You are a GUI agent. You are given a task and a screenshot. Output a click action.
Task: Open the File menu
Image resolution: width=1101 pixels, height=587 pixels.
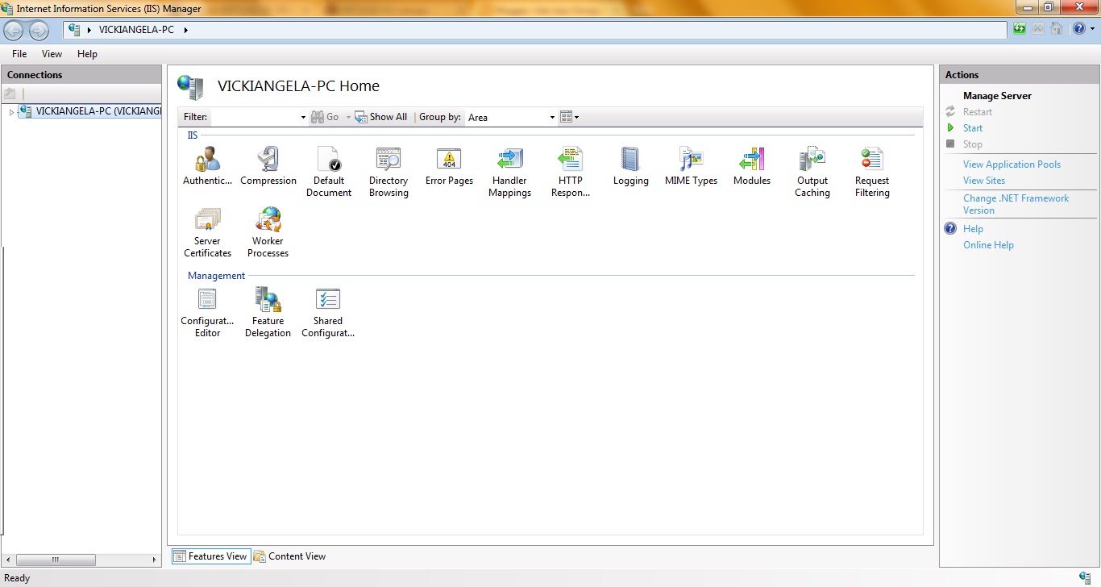tap(19, 54)
